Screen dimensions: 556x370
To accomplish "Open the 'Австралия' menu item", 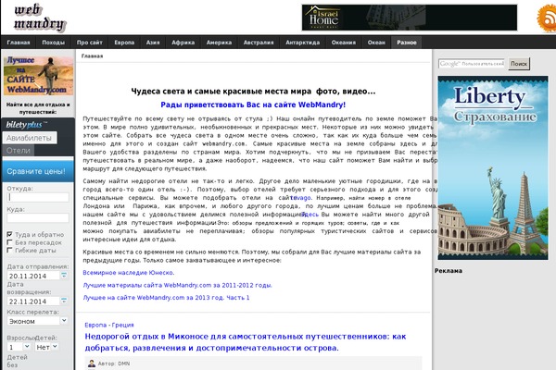I will 259,43.
